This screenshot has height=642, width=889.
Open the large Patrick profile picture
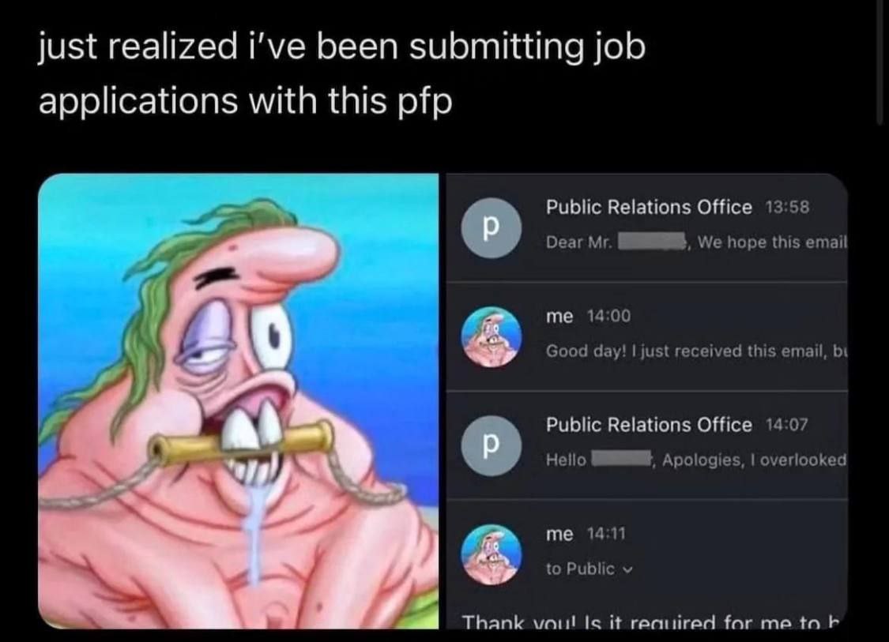pyautogui.click(x=238, y=401)
